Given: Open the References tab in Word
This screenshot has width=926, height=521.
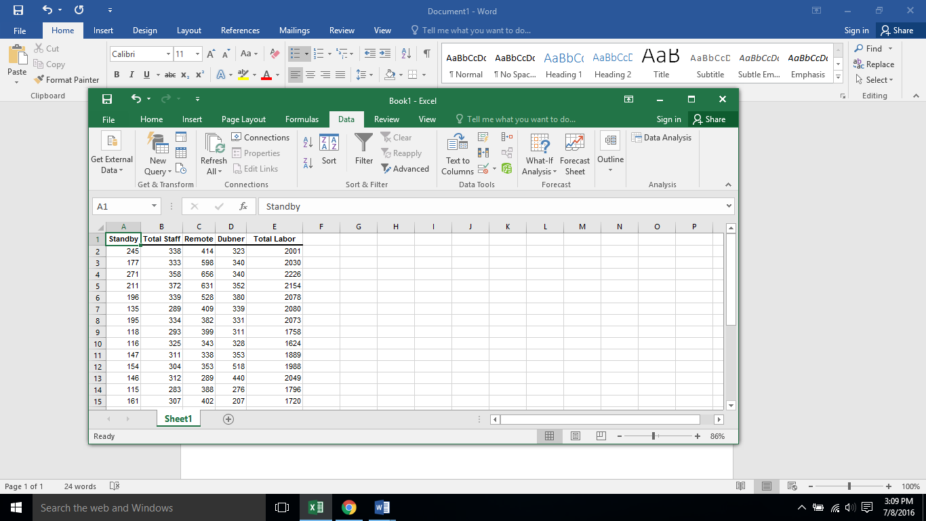Looking at the screenshot, I should pyautogui.click(x=240, y=31).
